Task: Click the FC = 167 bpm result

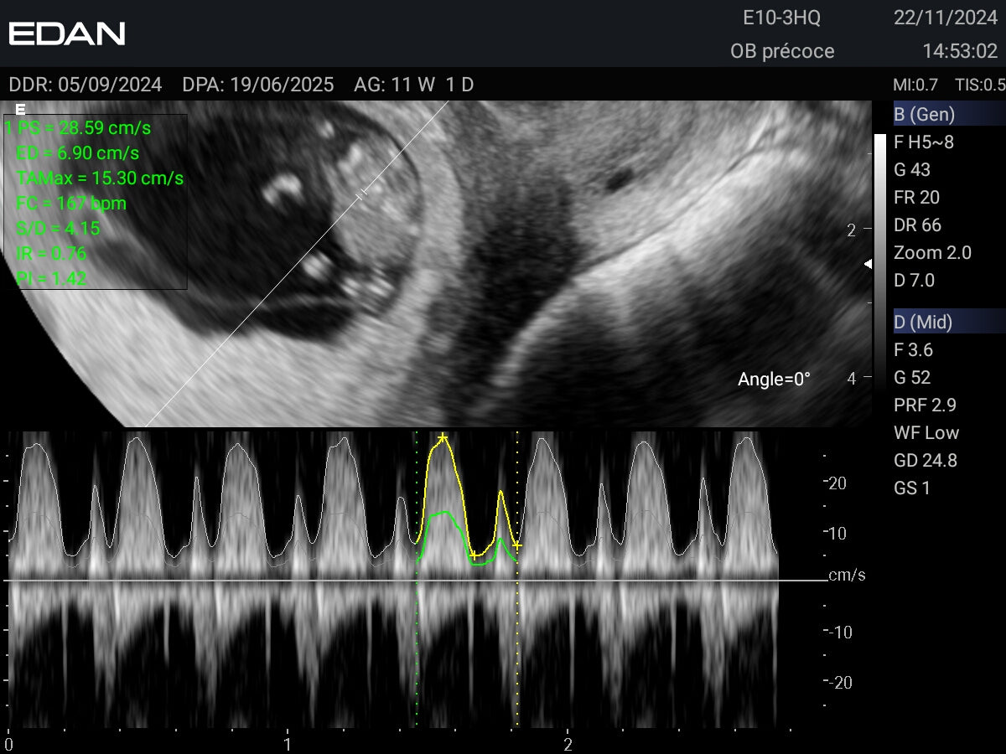Action: point(71,204)
